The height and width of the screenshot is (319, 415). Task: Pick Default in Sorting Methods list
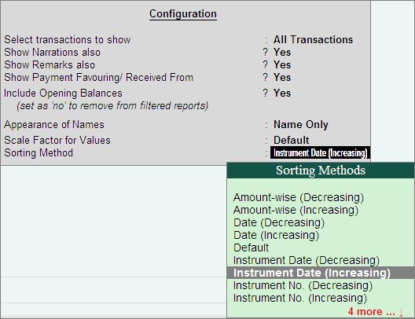(x=251, y=247)
